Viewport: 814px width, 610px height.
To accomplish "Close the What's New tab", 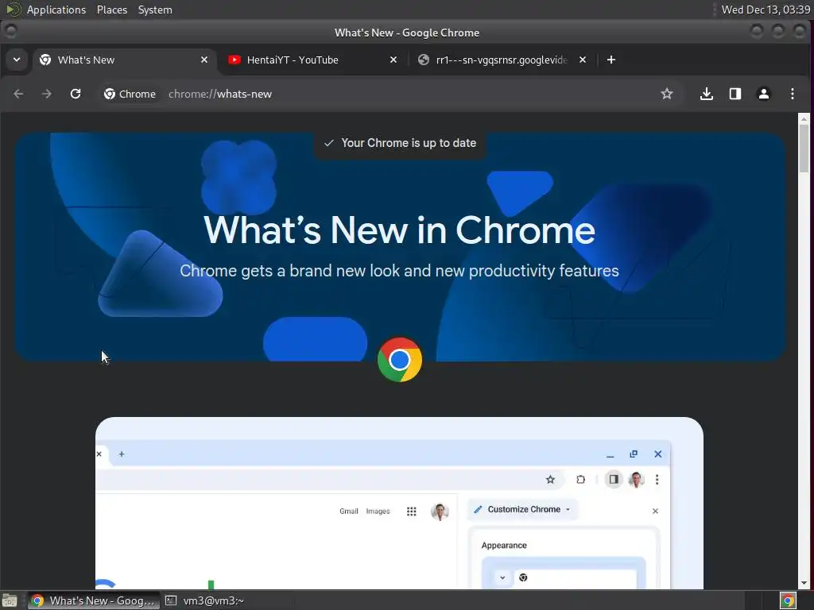I will point(204,60).
